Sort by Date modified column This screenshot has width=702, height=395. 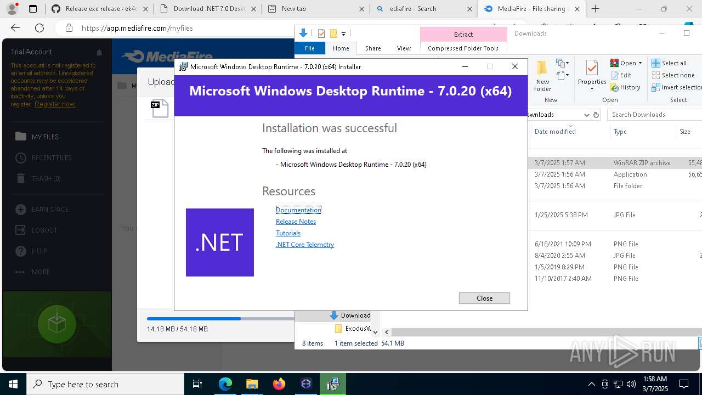click(570, 132)
